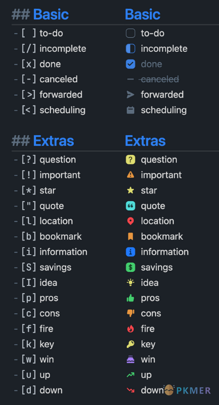
Task: Toggle the half-filled incomplete checkbox
Action: coord(131,49)
